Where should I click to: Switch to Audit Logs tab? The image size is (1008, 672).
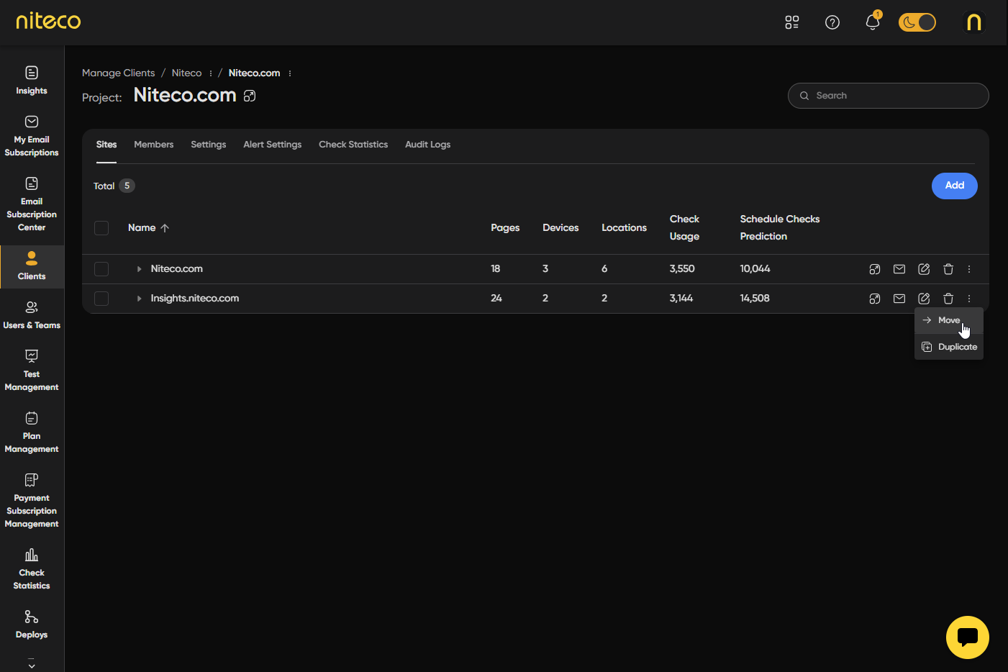[x=428, y=145]
